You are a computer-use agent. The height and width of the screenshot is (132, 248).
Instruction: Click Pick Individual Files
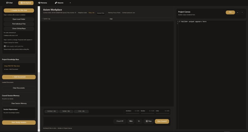pos(19,24)
